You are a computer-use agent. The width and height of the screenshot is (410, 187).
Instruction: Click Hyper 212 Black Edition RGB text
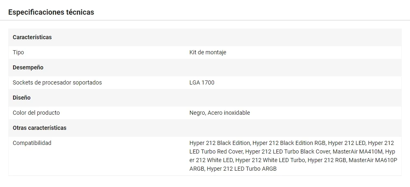289,143
